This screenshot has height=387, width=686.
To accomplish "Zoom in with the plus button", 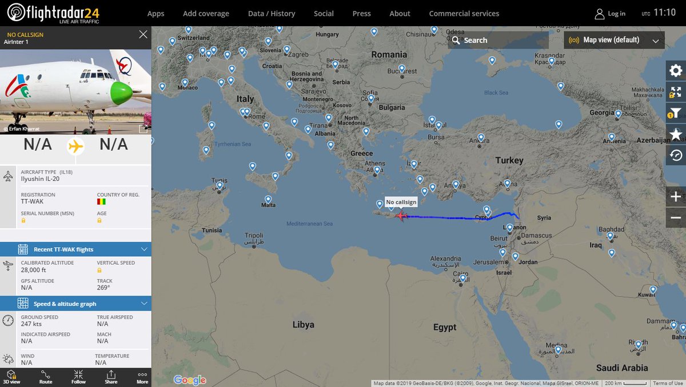I will [x=676, y=196].
